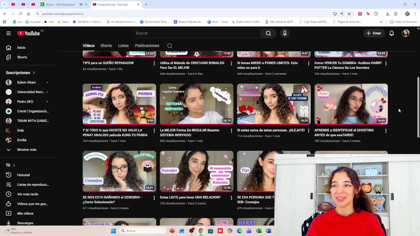Switch to Stream - Kick Dashboard tab

tap(61, 5)
